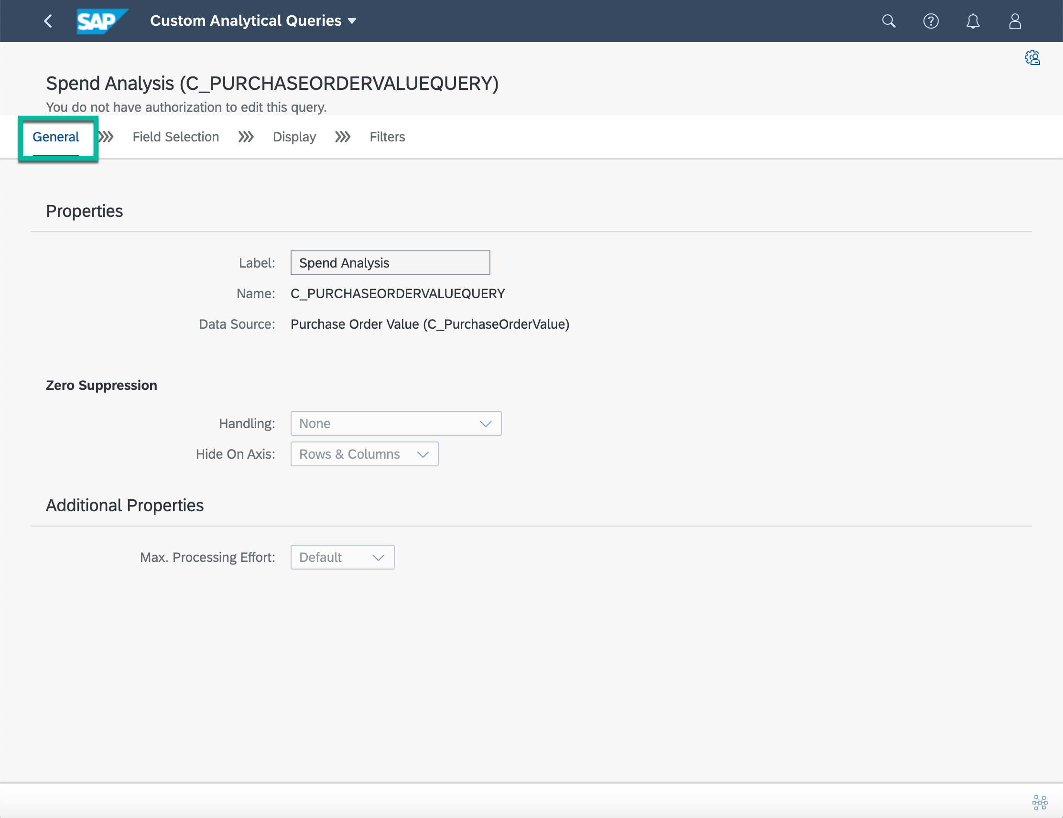
Task: Expand the Max. Processing Effort dropdown
Action: tap(342, 557)
